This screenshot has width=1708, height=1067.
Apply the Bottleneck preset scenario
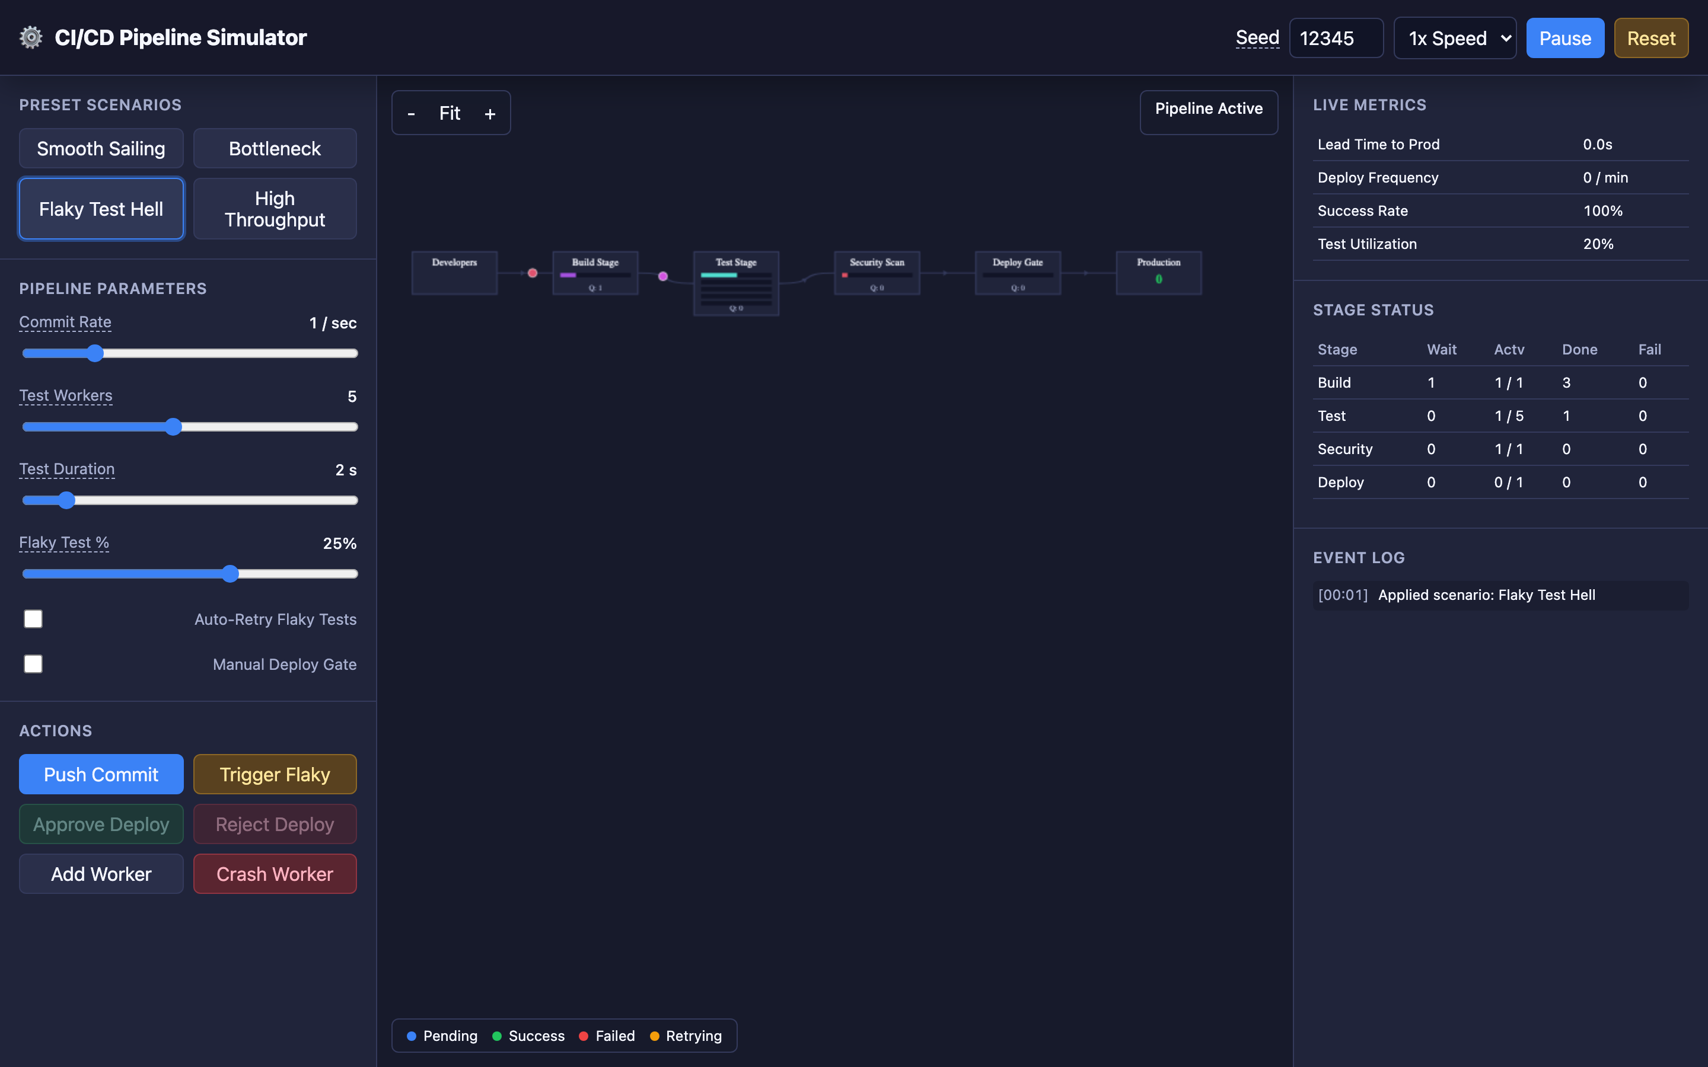pyautogui.click(x=275, y=148)
